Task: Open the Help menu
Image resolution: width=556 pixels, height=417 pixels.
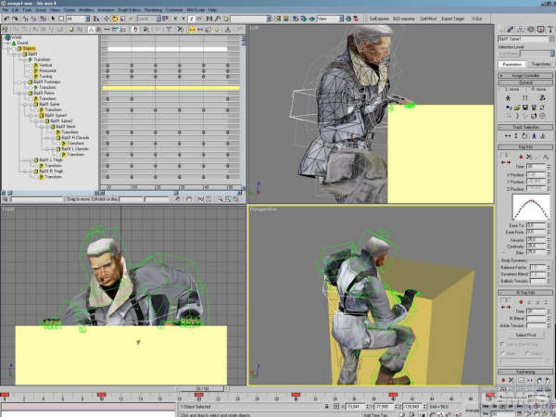Action: [x=212, y=10]
